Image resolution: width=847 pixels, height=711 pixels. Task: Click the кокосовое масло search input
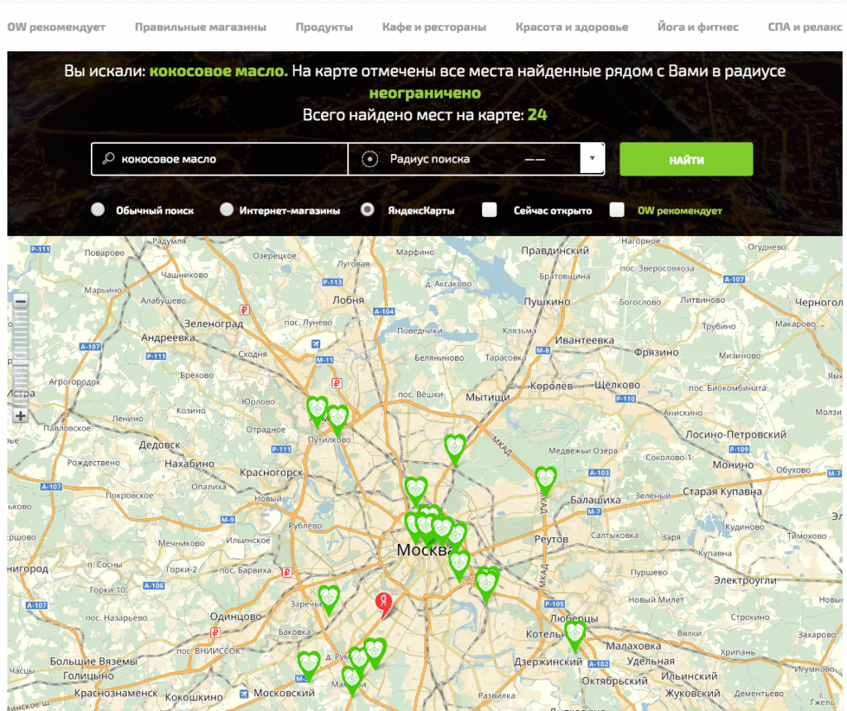[230, 159]
